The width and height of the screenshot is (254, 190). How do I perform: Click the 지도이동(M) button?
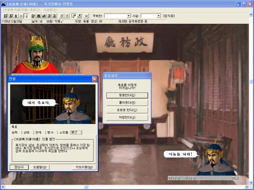coord(84,167)
